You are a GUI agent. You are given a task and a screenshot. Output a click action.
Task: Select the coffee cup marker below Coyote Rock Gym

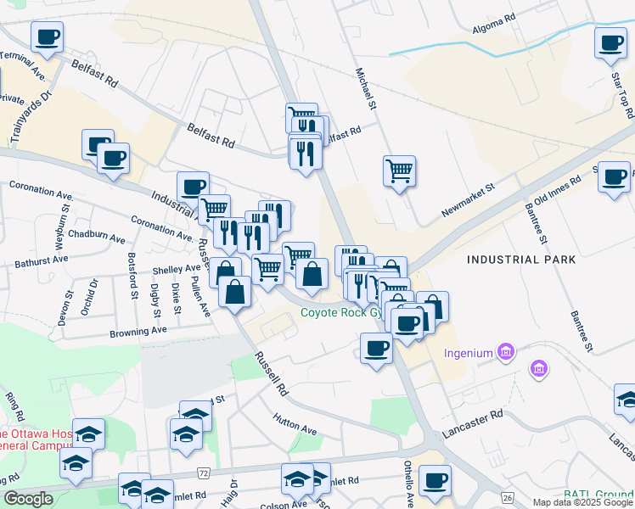pos(376,348)
